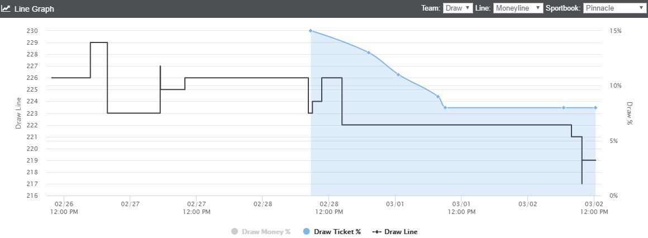
Task: Click the 03/01 12:00 PM axis label
Action: tap(461, 208)
